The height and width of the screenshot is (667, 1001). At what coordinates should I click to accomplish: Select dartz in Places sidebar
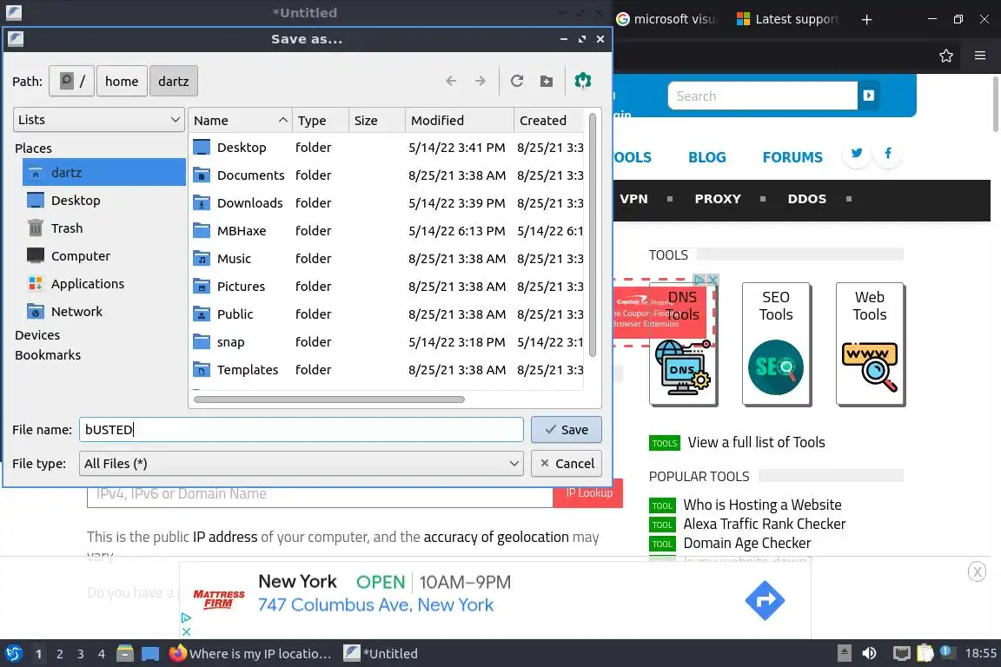point(104,172)
